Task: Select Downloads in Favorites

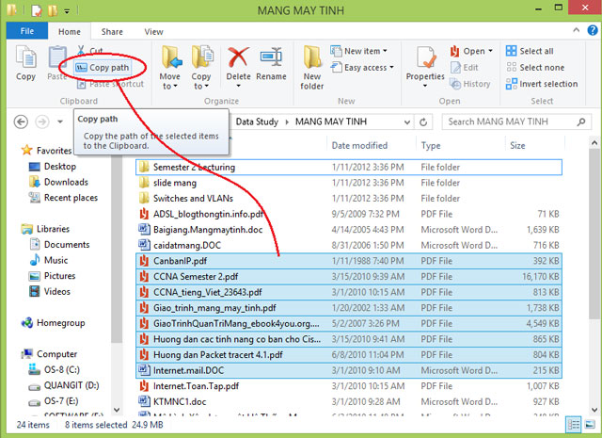Action: [58, 182]
